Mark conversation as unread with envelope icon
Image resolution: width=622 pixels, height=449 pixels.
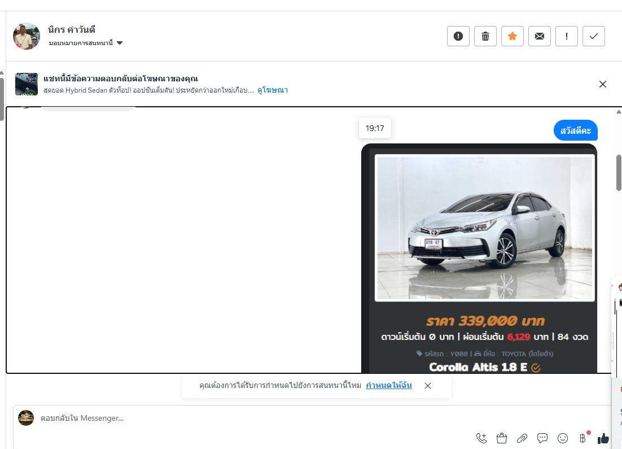[540, 36]
